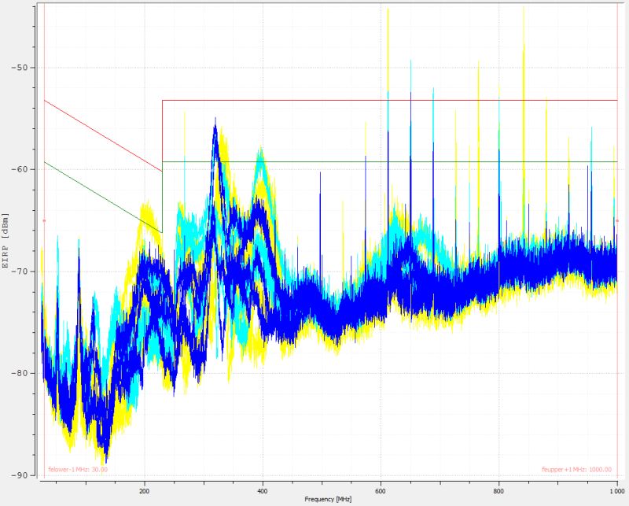The image size is (629, 506).
Task: Click the -70 tick label on the EIRP axis
Action: point(19,271)
